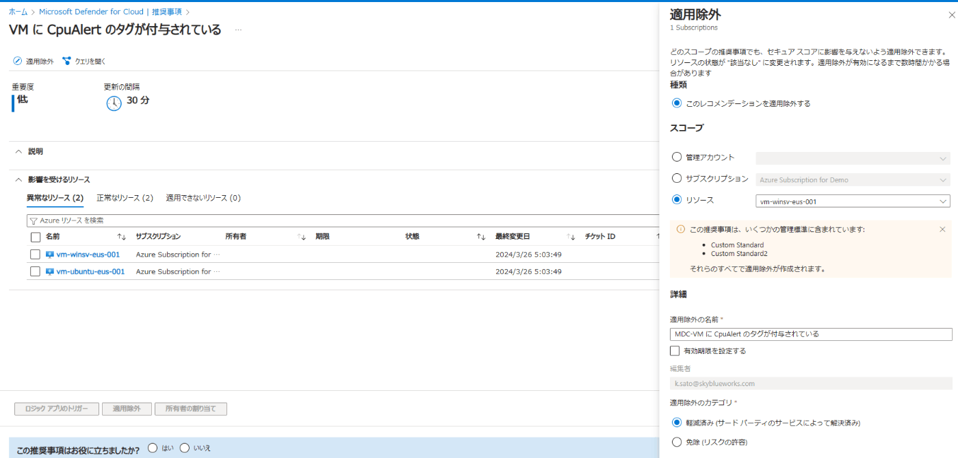Select いいえ feedback radio
This screenshot has height=458, width=958.
185,448
